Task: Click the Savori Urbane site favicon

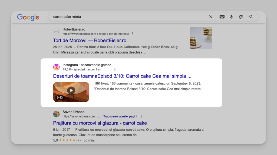Action: (56, 114)
